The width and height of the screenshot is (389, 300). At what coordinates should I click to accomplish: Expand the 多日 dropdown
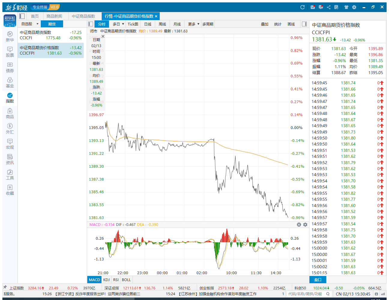pyautogui.click(x=118, y=24)
